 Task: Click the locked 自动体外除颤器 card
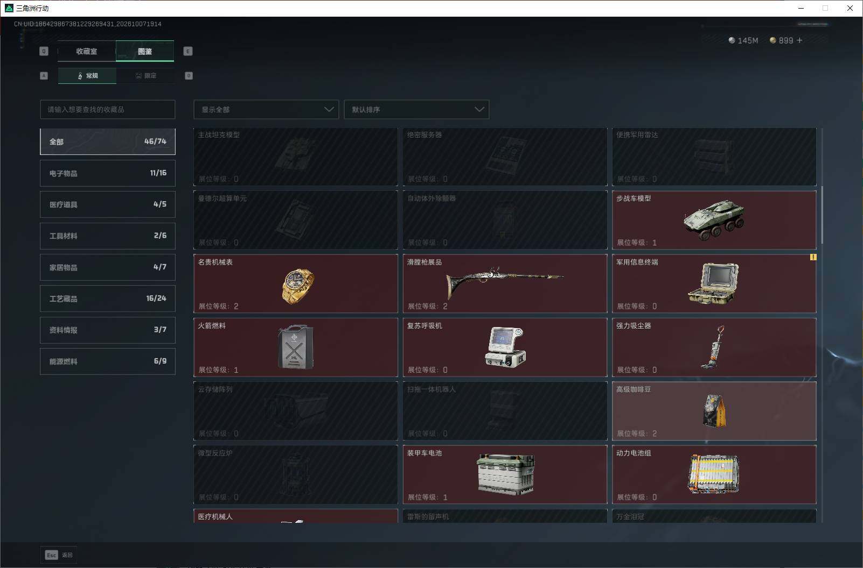click(505, 220)
